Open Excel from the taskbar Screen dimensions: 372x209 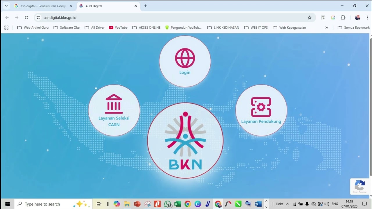pyautogui.click(x=178, y=204)
